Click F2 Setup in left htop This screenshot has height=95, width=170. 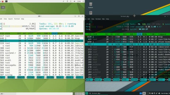[10, 77]
